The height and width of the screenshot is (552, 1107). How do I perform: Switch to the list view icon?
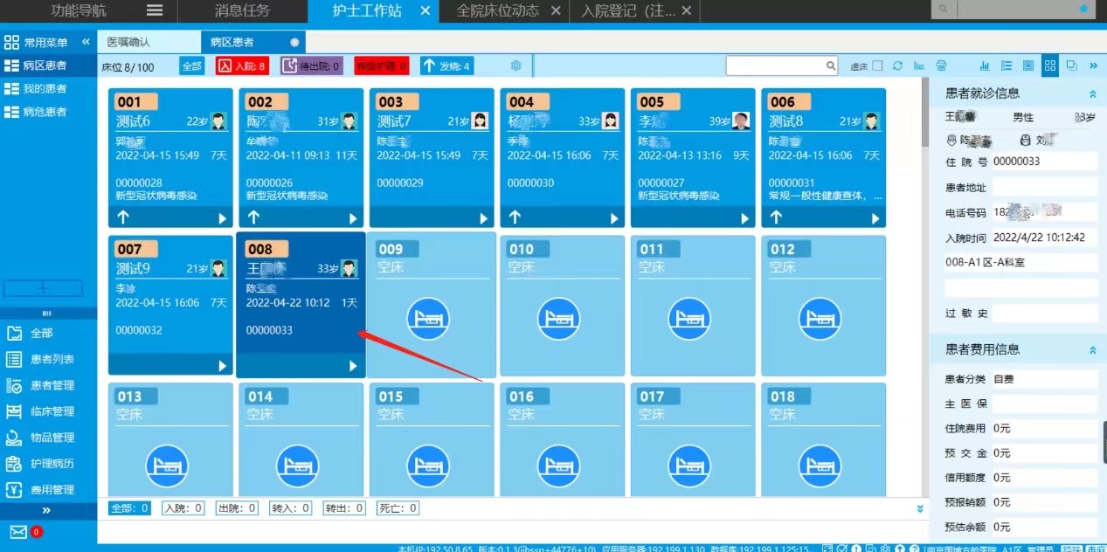click(x=1007, y=66)
